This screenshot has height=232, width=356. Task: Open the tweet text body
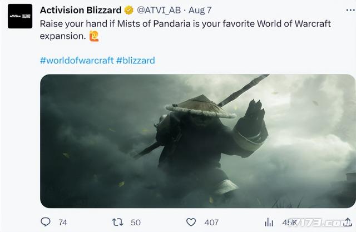click(185, 29)
